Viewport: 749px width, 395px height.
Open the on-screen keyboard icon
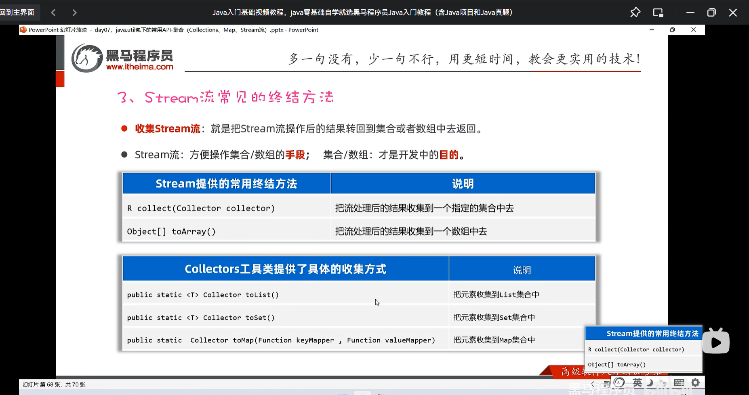(679, 383)
